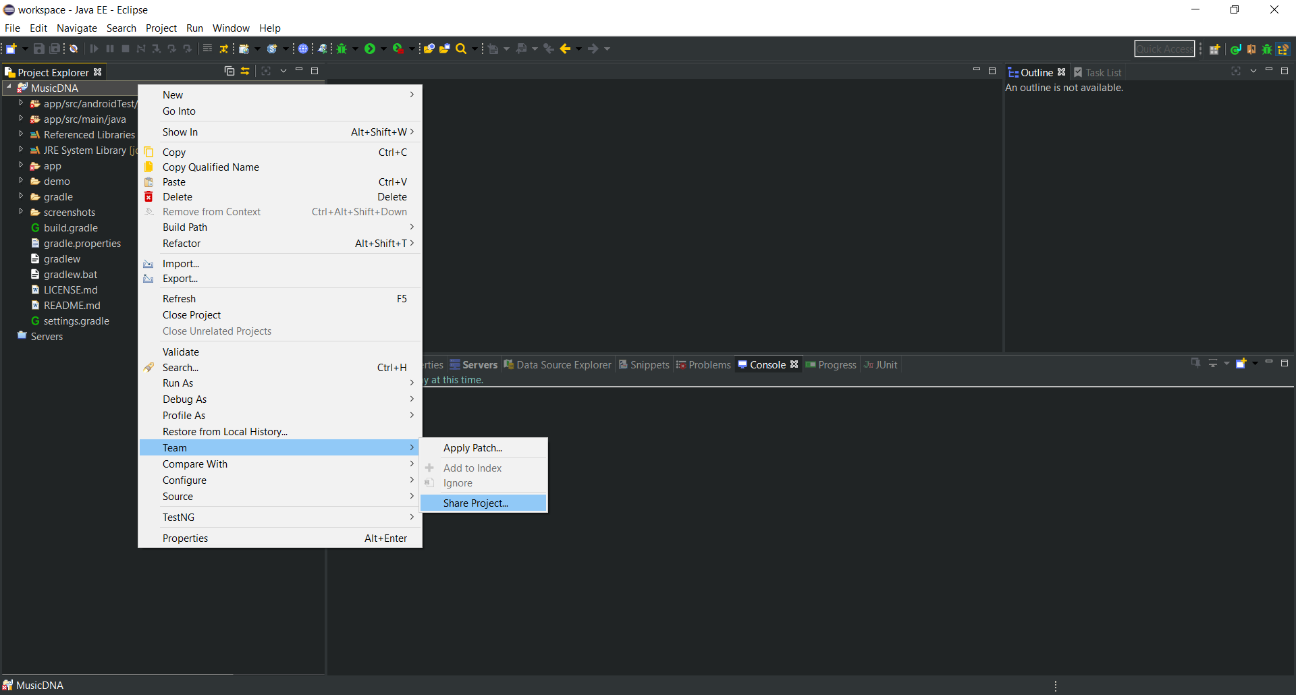This screenshot has height=695, width=1296.
Task: Click the green Debug bug toolbar icon
Action: click(342, 49)
